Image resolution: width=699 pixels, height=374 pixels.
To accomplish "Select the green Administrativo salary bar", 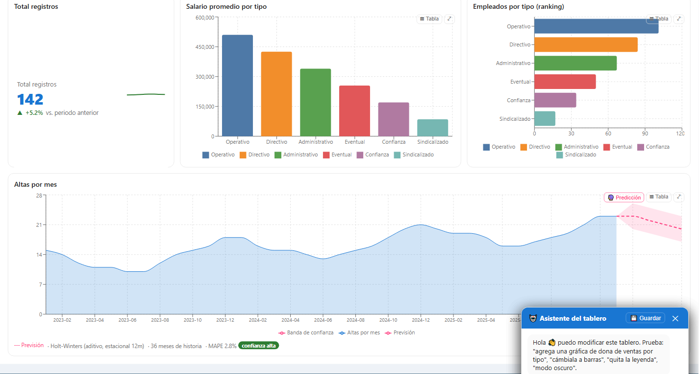I will (316, 103).
